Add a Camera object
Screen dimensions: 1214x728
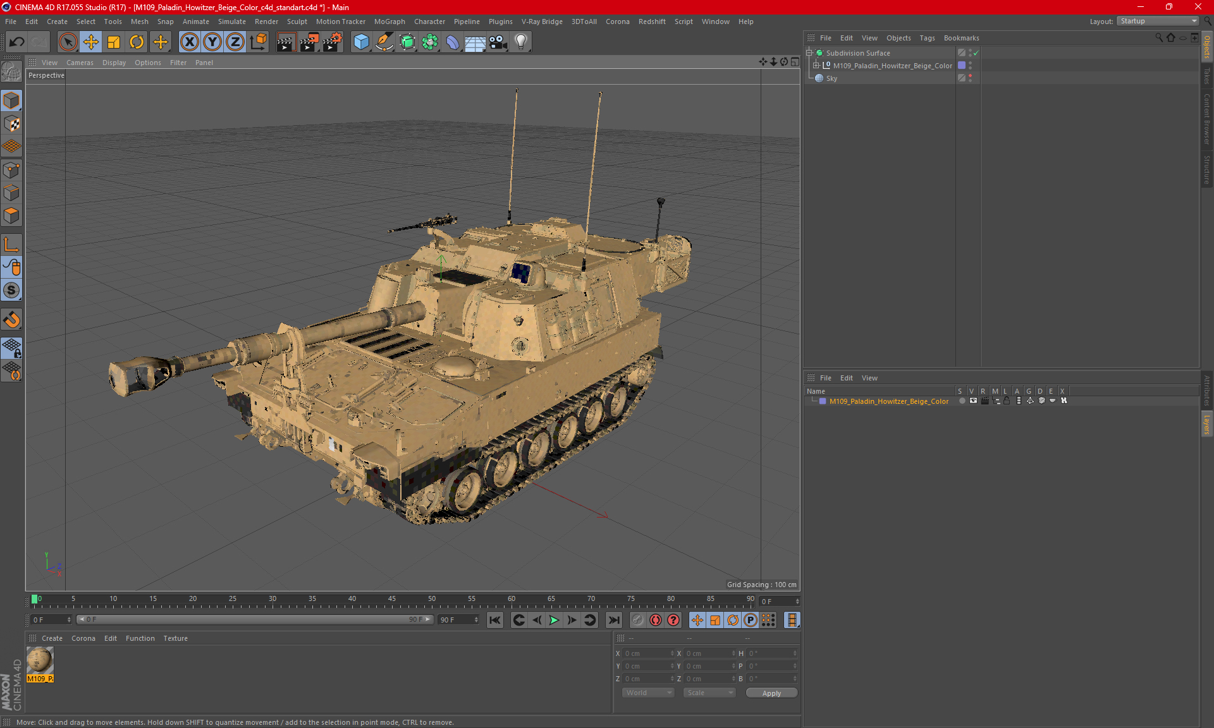(498, 42)
